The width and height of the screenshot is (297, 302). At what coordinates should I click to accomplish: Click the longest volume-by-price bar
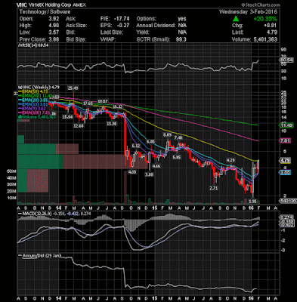(83, 162)
